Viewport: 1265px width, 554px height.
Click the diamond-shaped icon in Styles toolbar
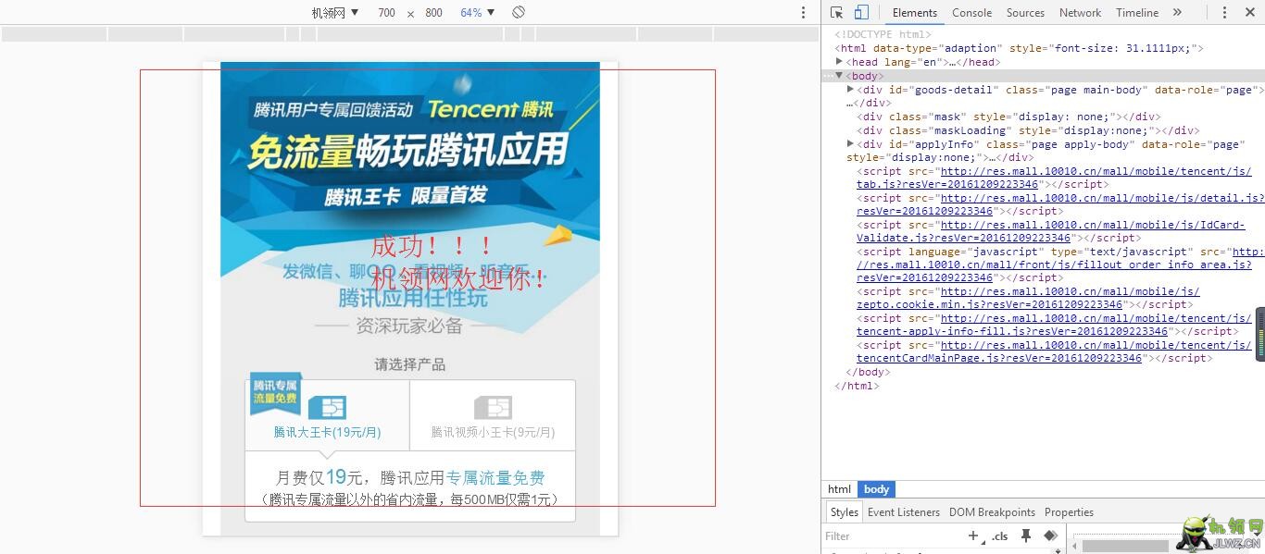(x=1050, y=536)
